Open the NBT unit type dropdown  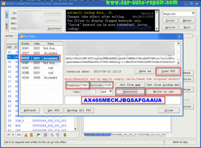tap(106, 92)
